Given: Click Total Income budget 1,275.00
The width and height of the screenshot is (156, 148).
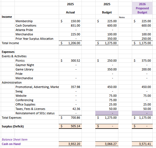Looking at the screenshot, I should (111, 43).
